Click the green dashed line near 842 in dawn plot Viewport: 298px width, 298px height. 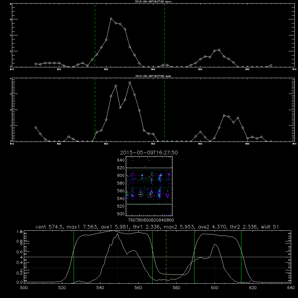[x=164, y=35]
